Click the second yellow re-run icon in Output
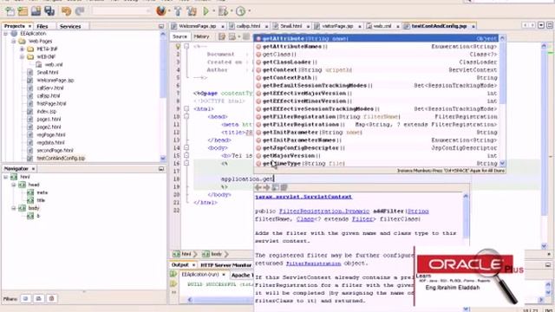 [173, 283]
